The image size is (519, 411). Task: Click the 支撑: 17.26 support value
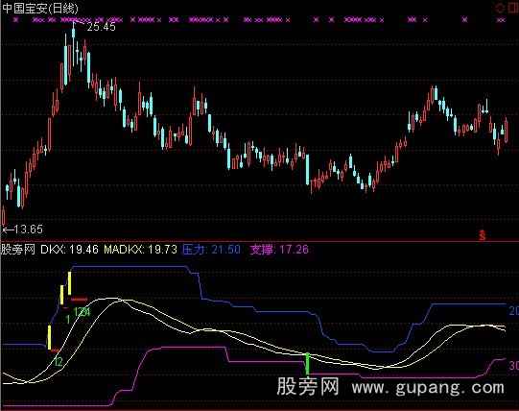coord(279,250)
